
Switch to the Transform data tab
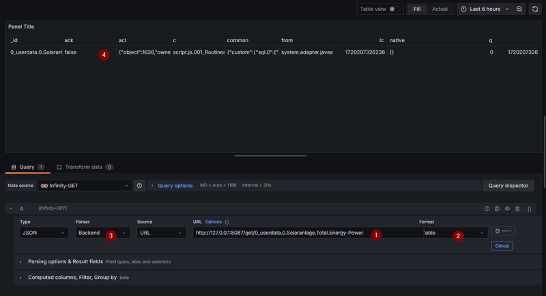pos(84,167)
